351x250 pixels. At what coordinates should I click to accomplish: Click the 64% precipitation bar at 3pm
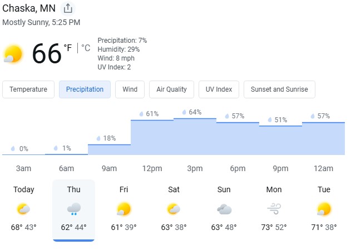tap(195, 137)
